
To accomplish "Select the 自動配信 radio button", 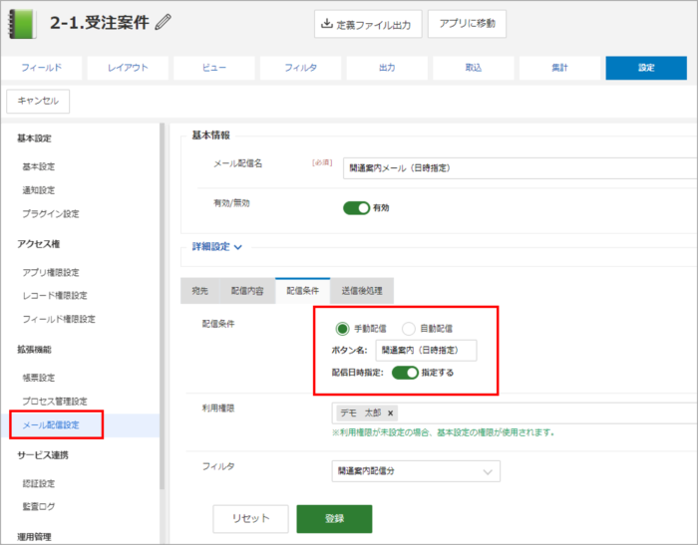I will 409,329.
